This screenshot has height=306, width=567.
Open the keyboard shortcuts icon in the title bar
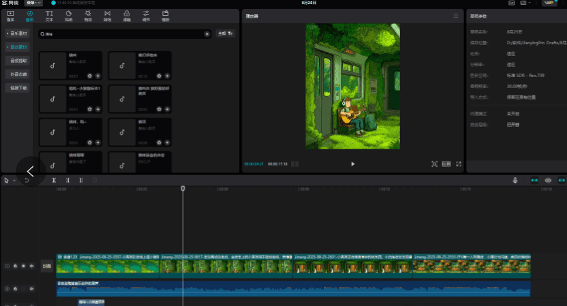point(512,3)
